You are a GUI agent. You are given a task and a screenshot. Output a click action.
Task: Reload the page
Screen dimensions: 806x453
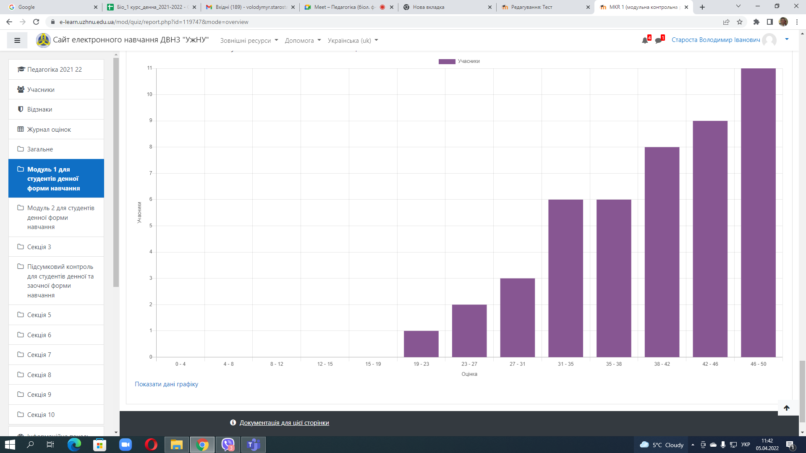tap(36, 22)
